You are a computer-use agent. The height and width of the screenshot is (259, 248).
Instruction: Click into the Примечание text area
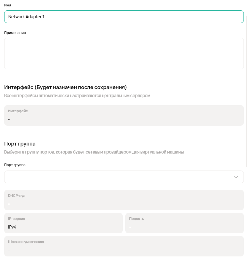pos(124,54)
